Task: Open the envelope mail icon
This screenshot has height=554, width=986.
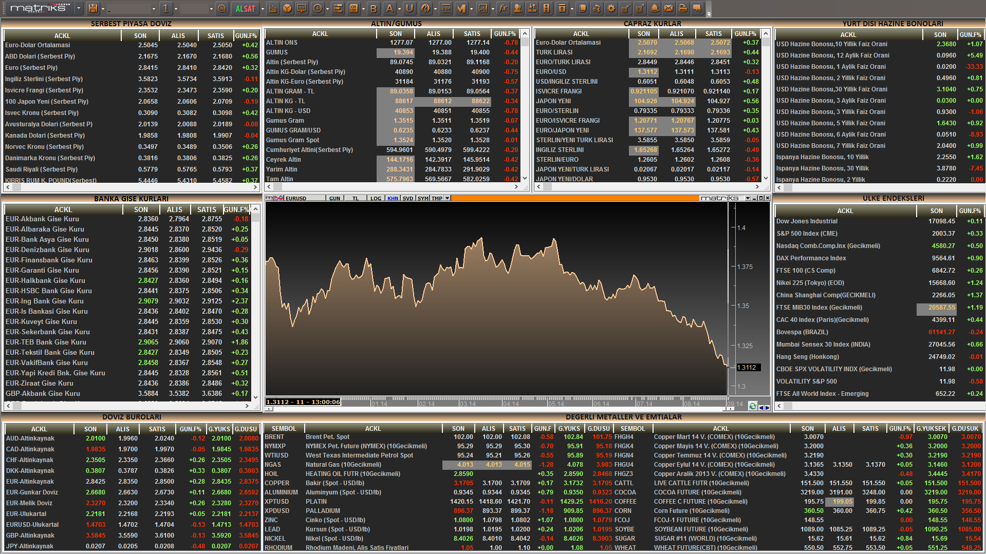Action: (x=668, y=9)
